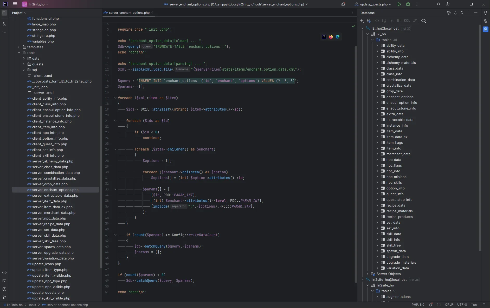Click the green inspection checkmark widget

click(x=353, y=26)
